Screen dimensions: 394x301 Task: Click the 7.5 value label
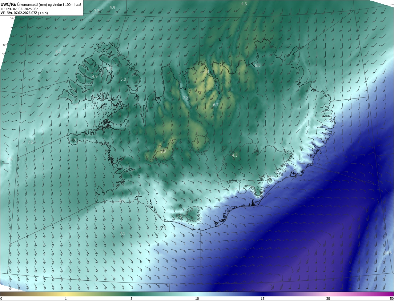click(x=30, y=142)
